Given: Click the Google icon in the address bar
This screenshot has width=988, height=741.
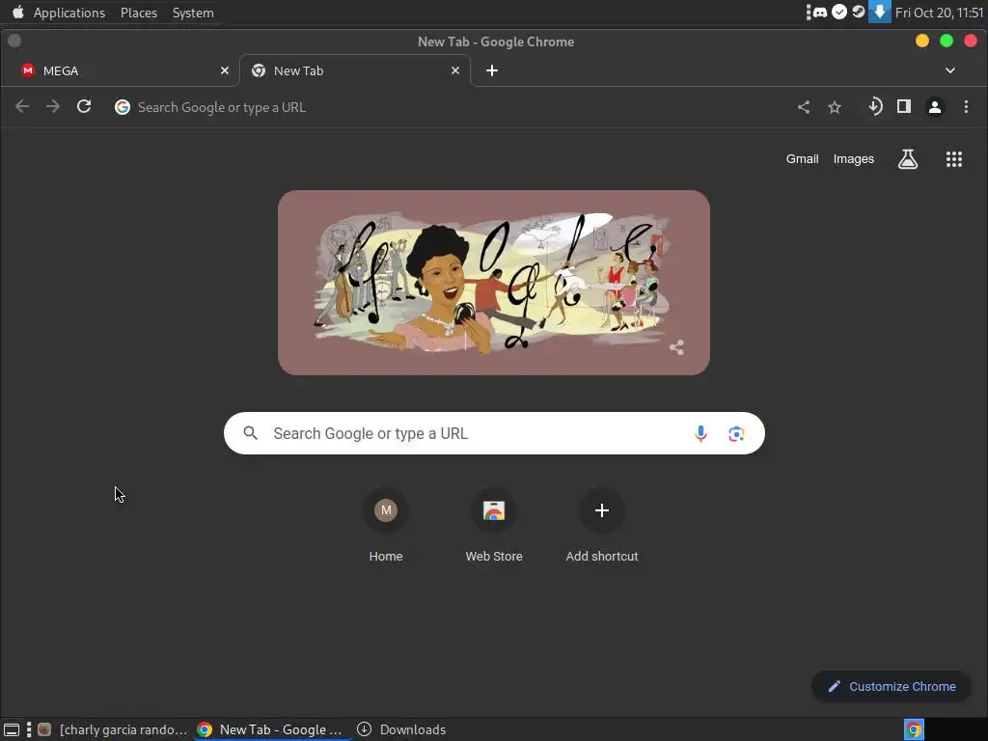Looking at the screenshot, I should click(123, 107).
